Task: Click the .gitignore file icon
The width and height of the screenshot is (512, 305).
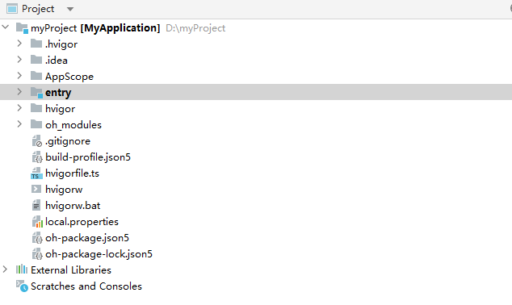Action: click(36, 141)
